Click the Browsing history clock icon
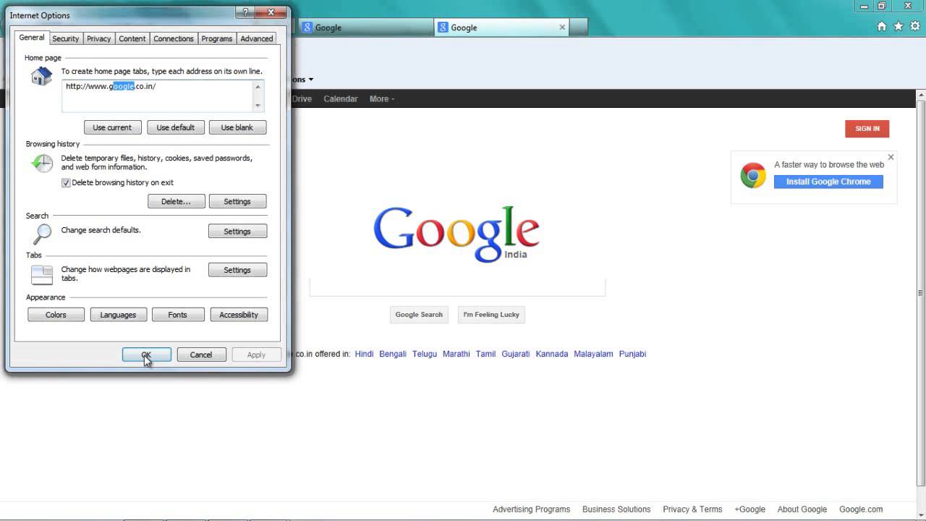Screen dimensions: 926x521 pyautogui.click(x=41, y=163)
